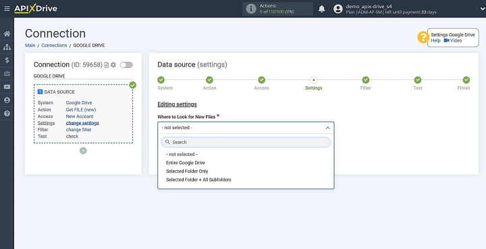
Task: Open the help question sidebar icon
Action: (7, 113)
